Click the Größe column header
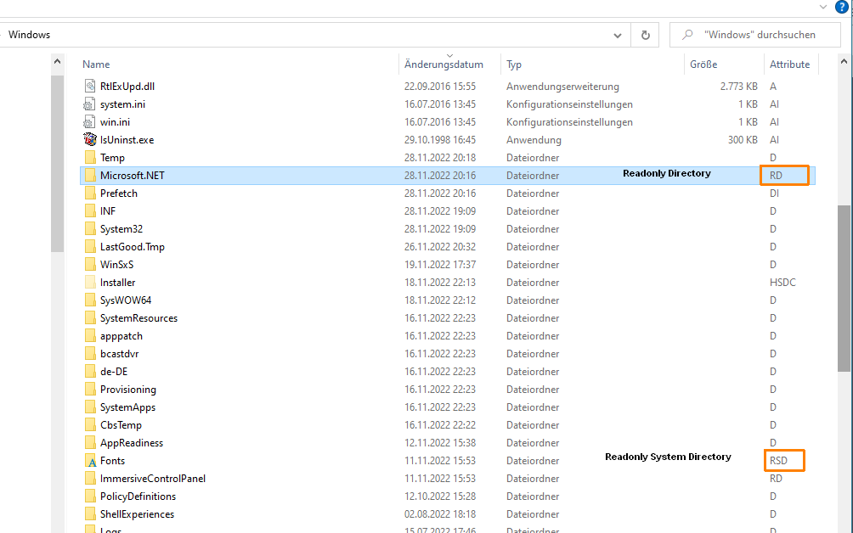The width and height of the screenshot is (853, 533). (703, 65)
